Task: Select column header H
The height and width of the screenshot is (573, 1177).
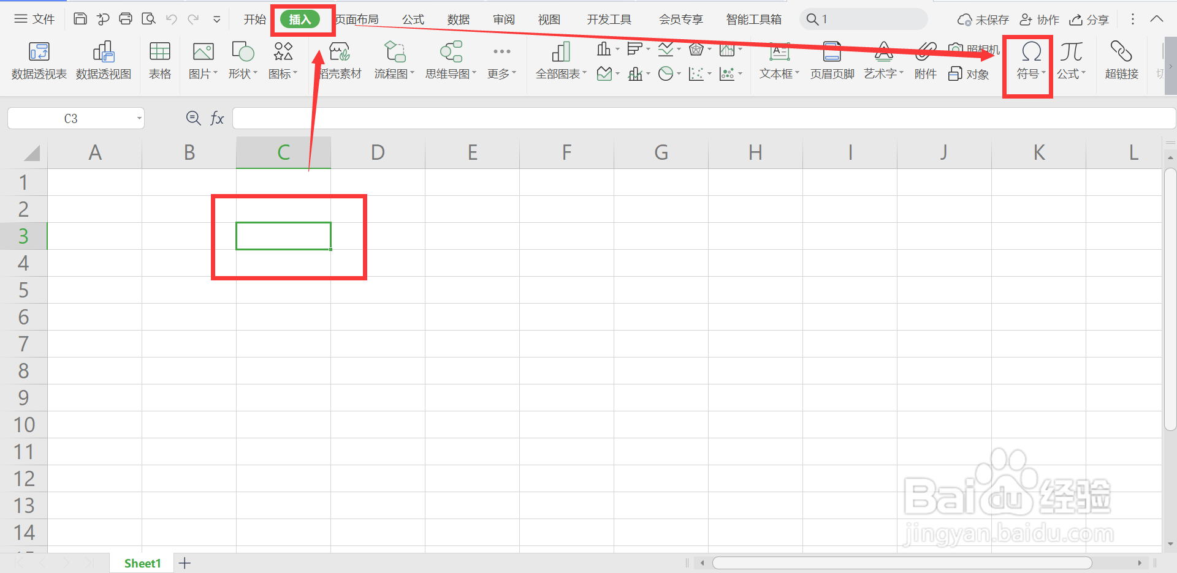Action: pyautogui.click(x=755, y=152)
